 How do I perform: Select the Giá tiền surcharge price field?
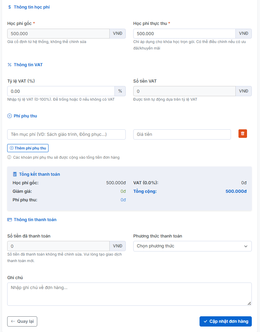coord(182,134)
